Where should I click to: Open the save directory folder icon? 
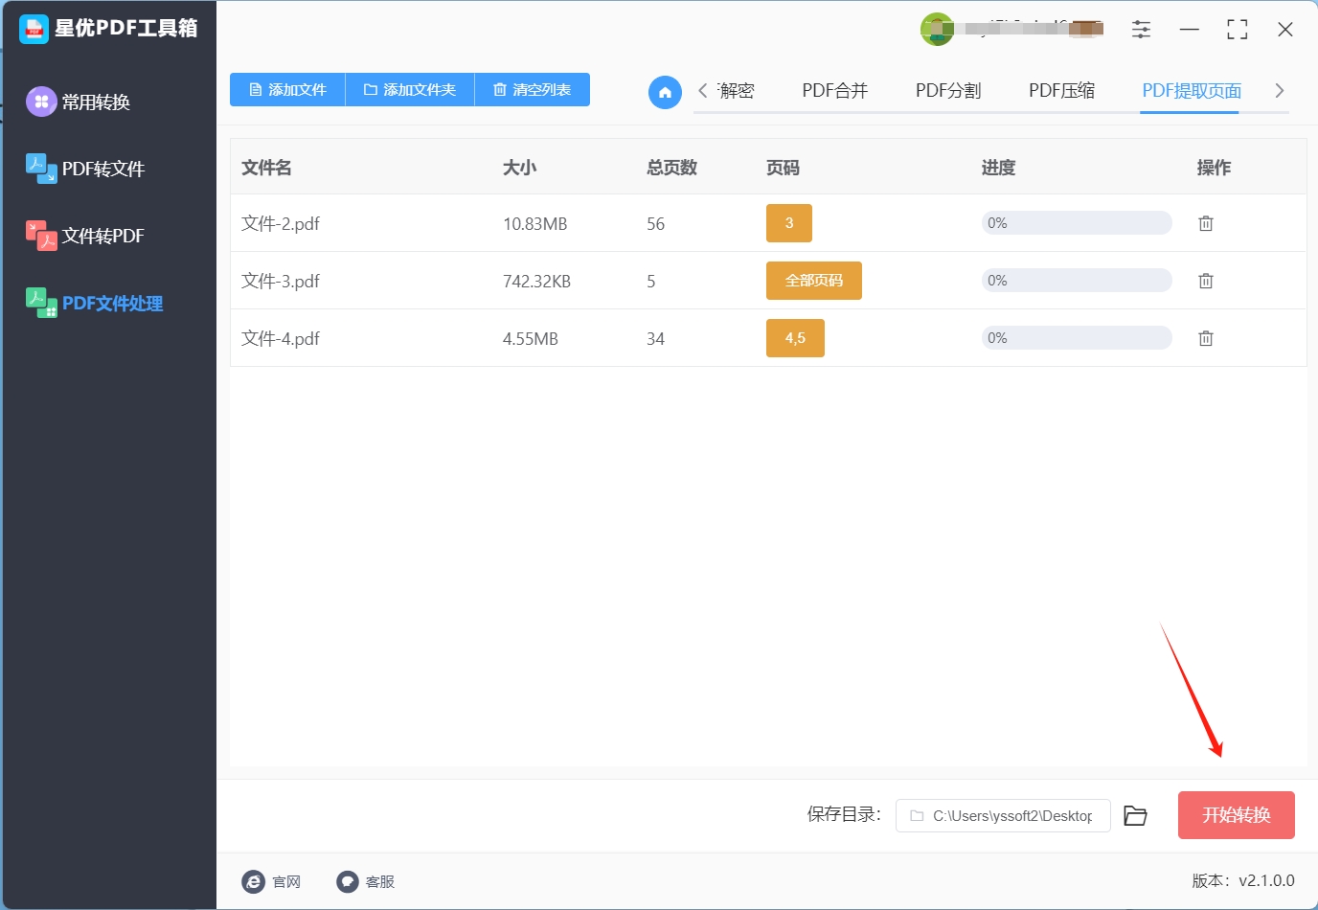[x=1135, y=815]
